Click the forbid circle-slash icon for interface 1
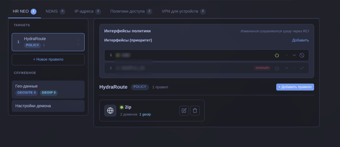340x147 pixels. [302, 55]
